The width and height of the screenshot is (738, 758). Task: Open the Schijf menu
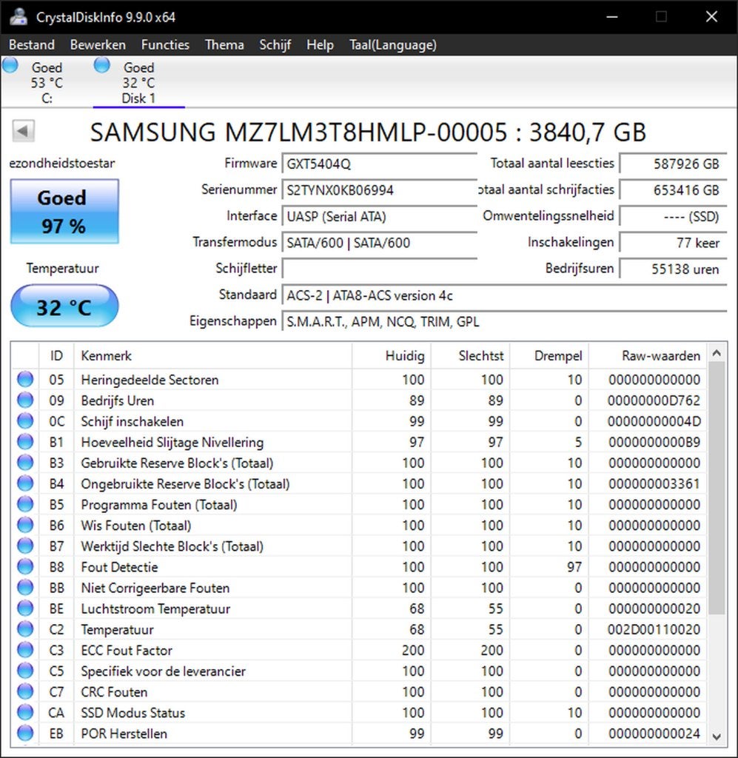[275, 44]
